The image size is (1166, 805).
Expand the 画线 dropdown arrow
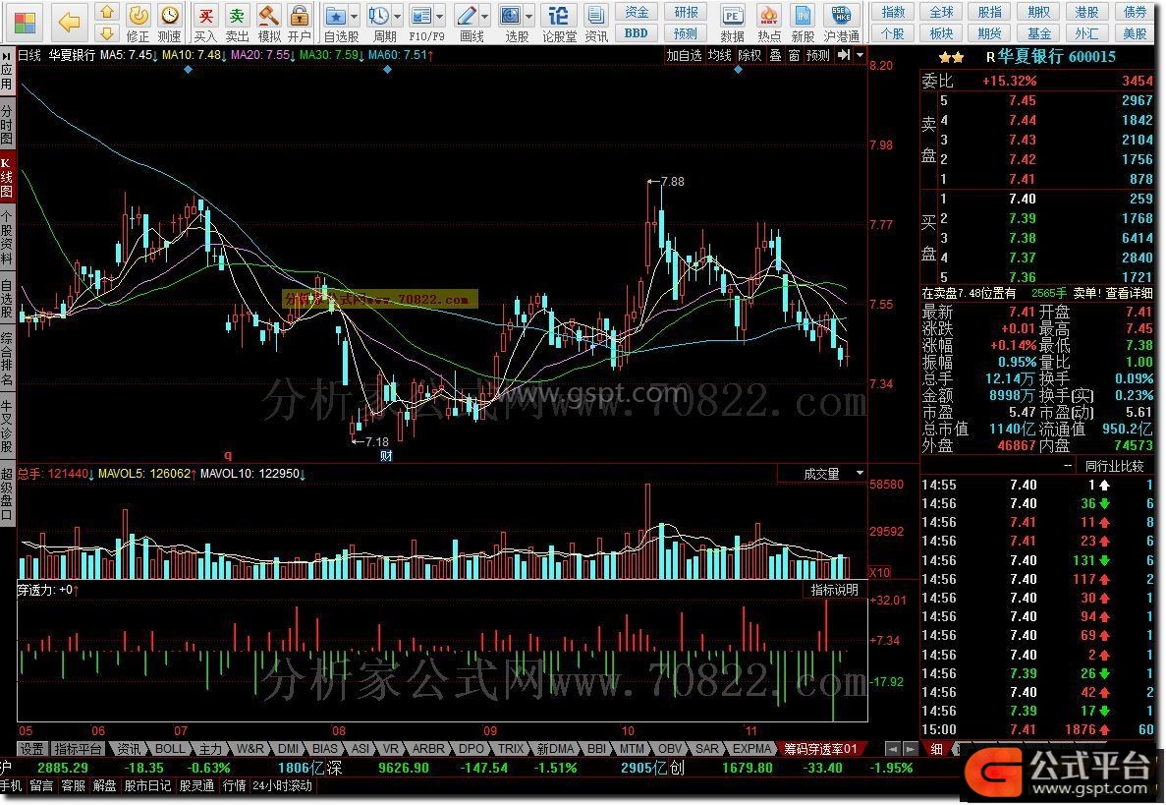pos(485,16)
